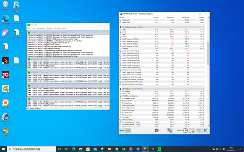The height and width of the screenshot is (152, 244).
Task: Click HWiNFO logging sheet icon with red X
Action: [192, 130]
